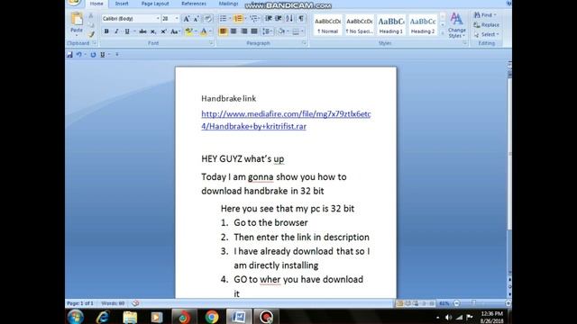This screenshot has height=324, width=577.
Task: Open Internet Explorer from the taskbar
Action: click(x=103, y=317)
